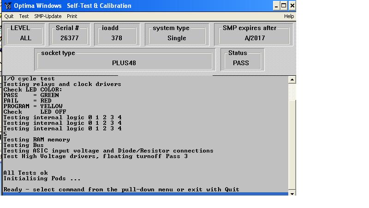Click the 'Ready - select command' line
The image size is (369, 208).
(x=121, y=190)
